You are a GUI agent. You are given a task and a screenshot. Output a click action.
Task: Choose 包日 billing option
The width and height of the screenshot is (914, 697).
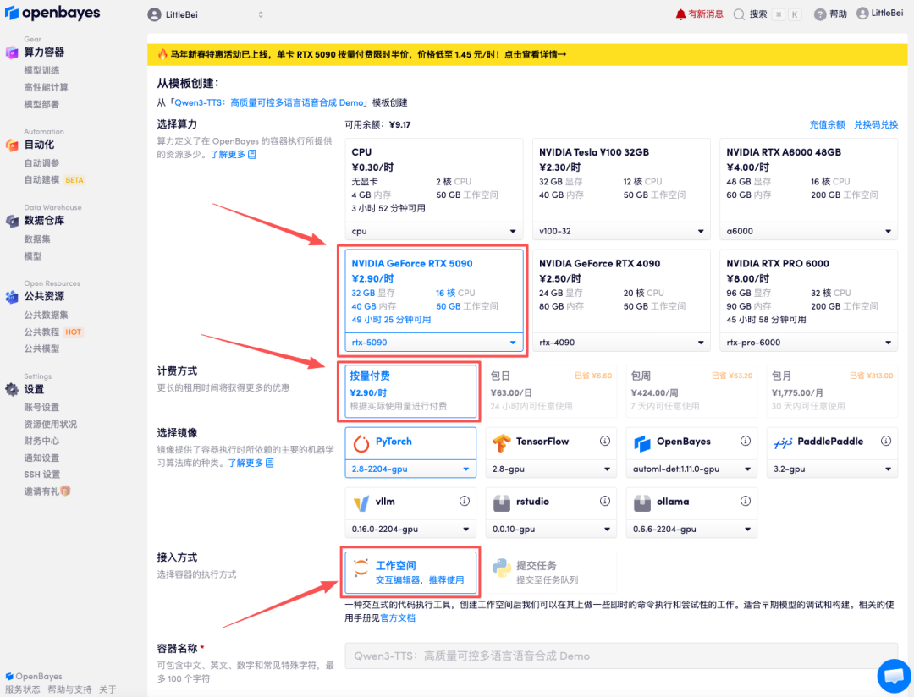pyautogui.click(x=551, y=391)
